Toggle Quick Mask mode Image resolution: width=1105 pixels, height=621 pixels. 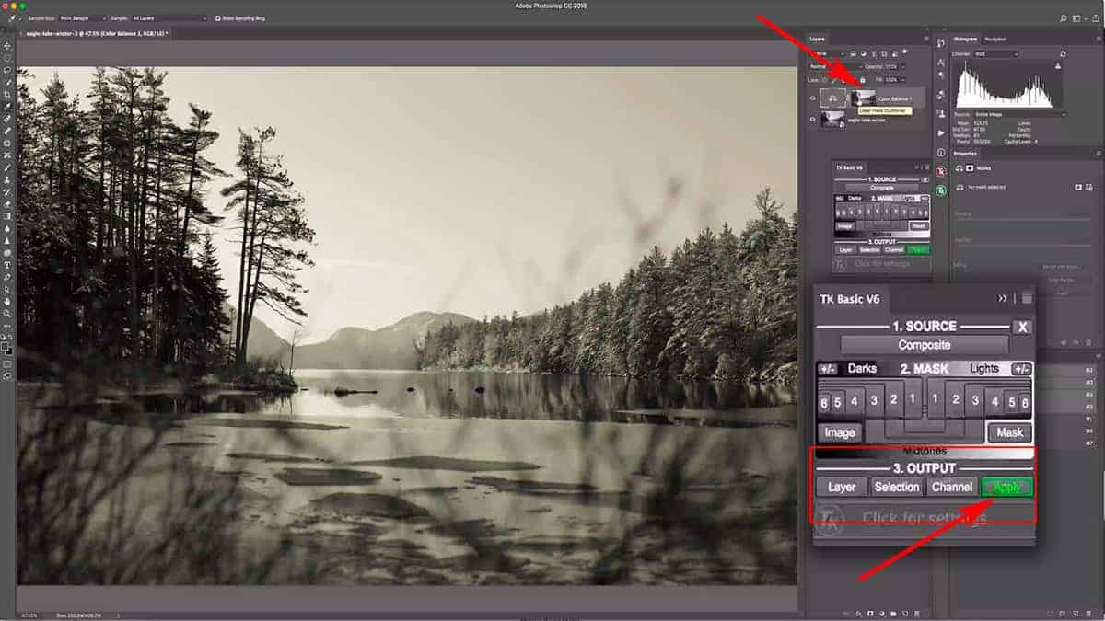8,363
